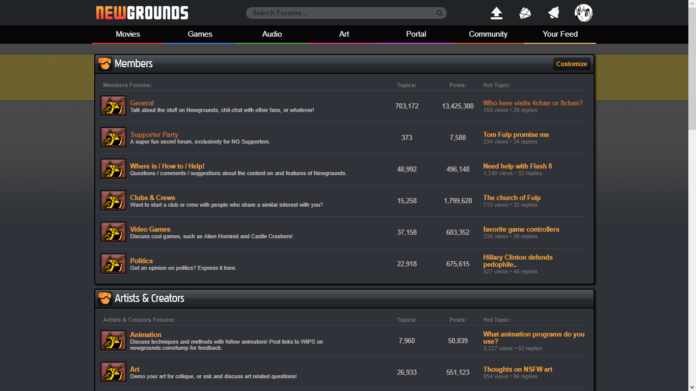Open the General forum tank icon
Viewport: 696px width, 391px height.
point(113,106)
